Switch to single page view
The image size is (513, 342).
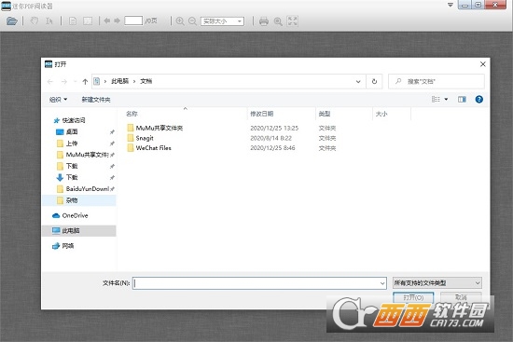[x=73, y=21]
